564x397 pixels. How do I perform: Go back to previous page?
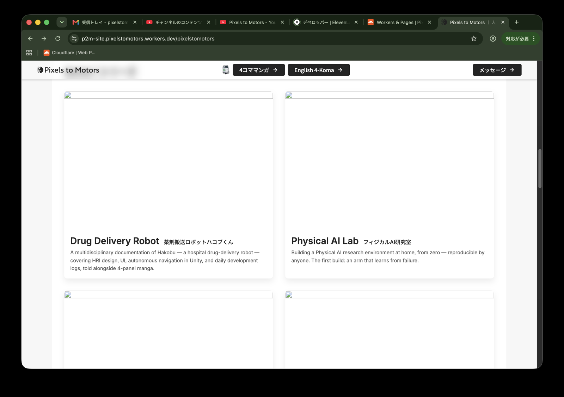tap(30, 39)
